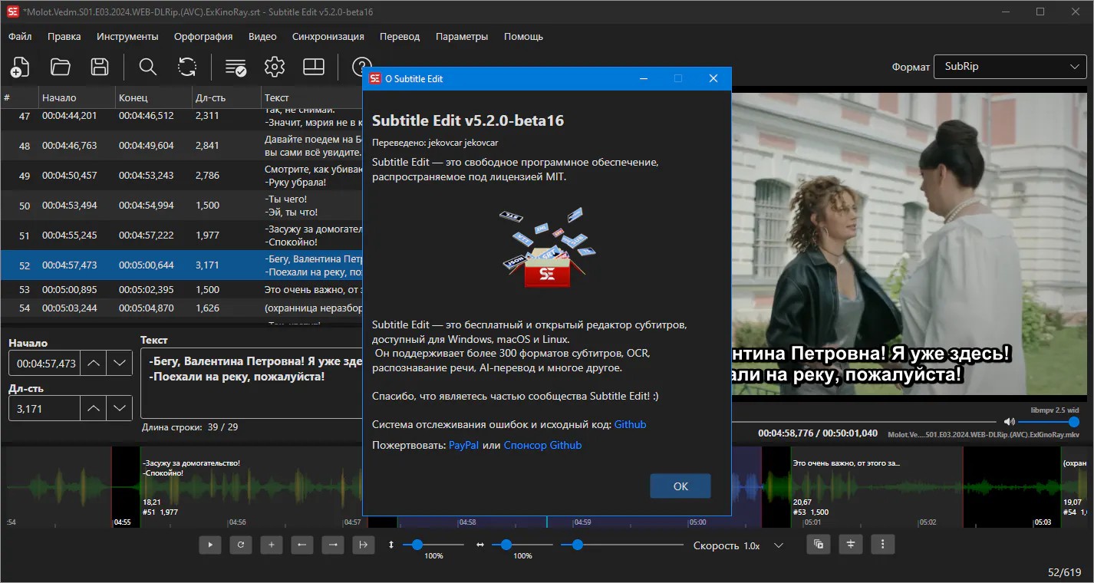The height and width of the screenshot is (583, 1094).
Task: Click the Дл-сть duration input field
Action: [44, 409]
